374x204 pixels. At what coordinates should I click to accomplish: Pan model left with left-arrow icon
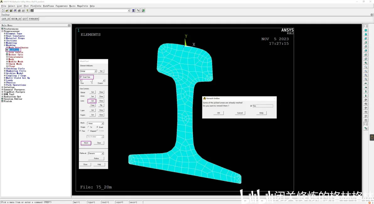click(366, 83)
